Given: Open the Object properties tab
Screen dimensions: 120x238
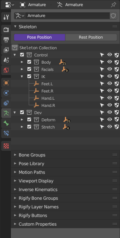Looking at the screenshot, I should [6, 83].
